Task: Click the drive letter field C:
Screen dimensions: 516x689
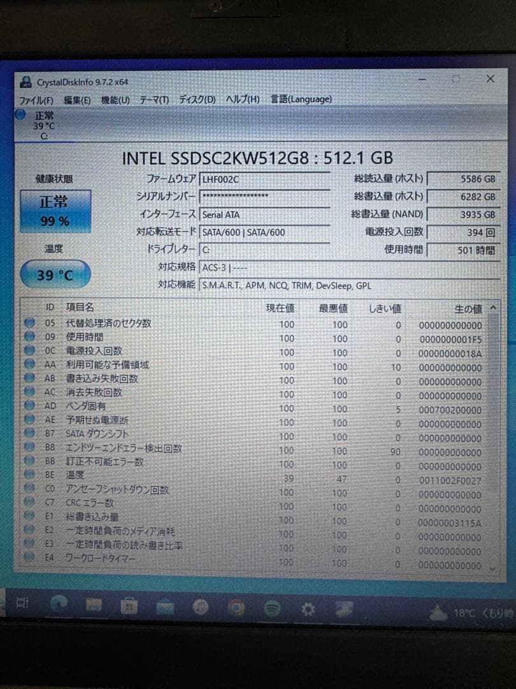Action: (264, 249)
